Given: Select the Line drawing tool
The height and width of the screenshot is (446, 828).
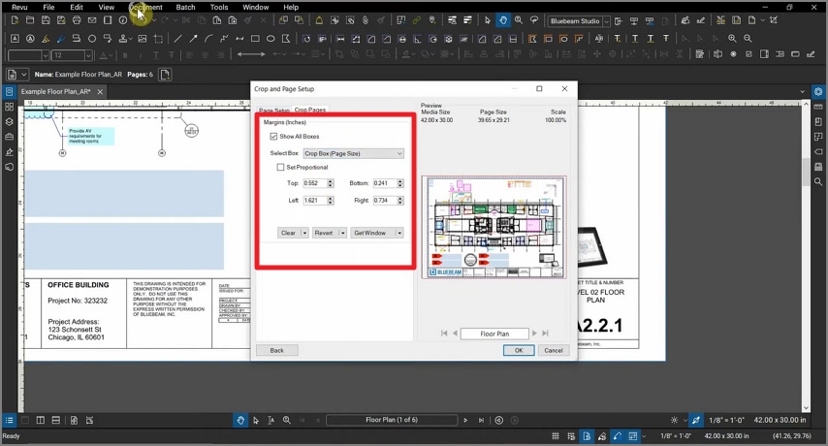Looking at the screenshot, I should tap(178, 39).
